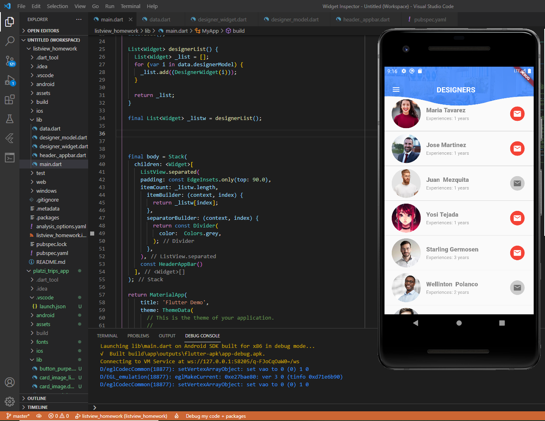Click the synchronize changes status icon
The height and width of the screenshot is (421, 545).
click(39, 416)
